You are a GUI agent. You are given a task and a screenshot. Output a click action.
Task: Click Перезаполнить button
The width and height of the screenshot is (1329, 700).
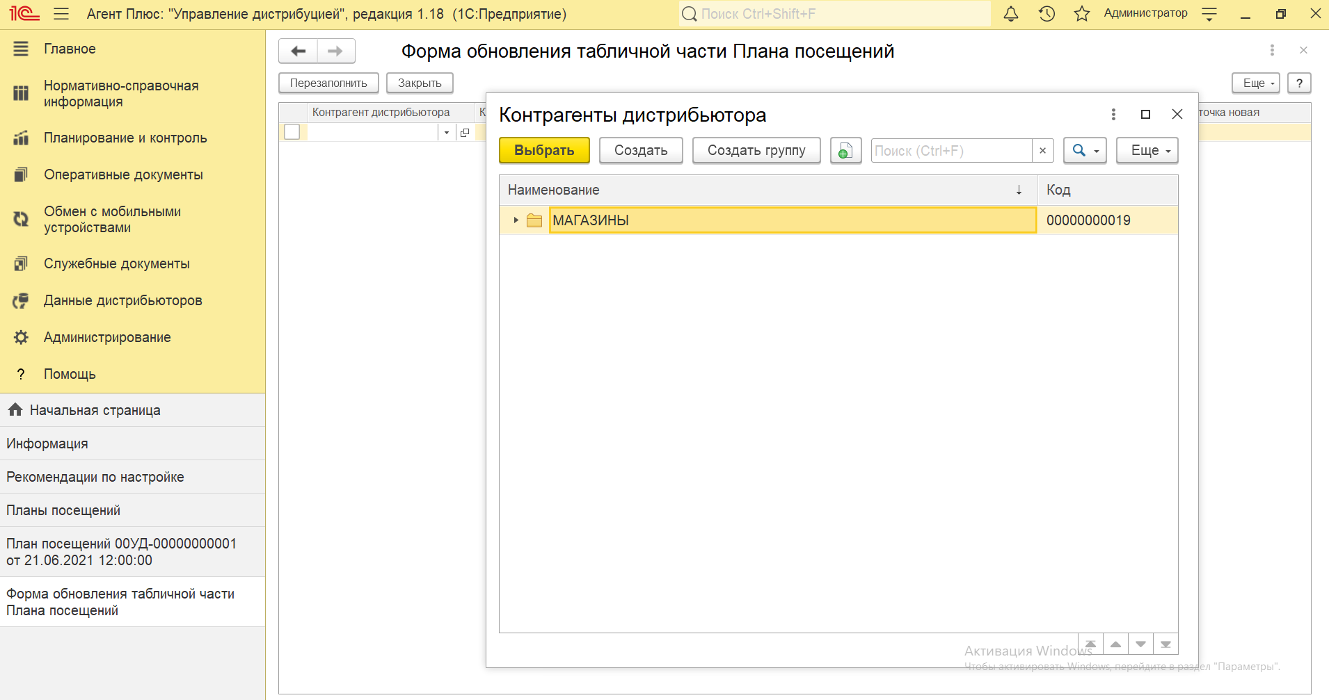pyautogui.click(x=328, y=83)
